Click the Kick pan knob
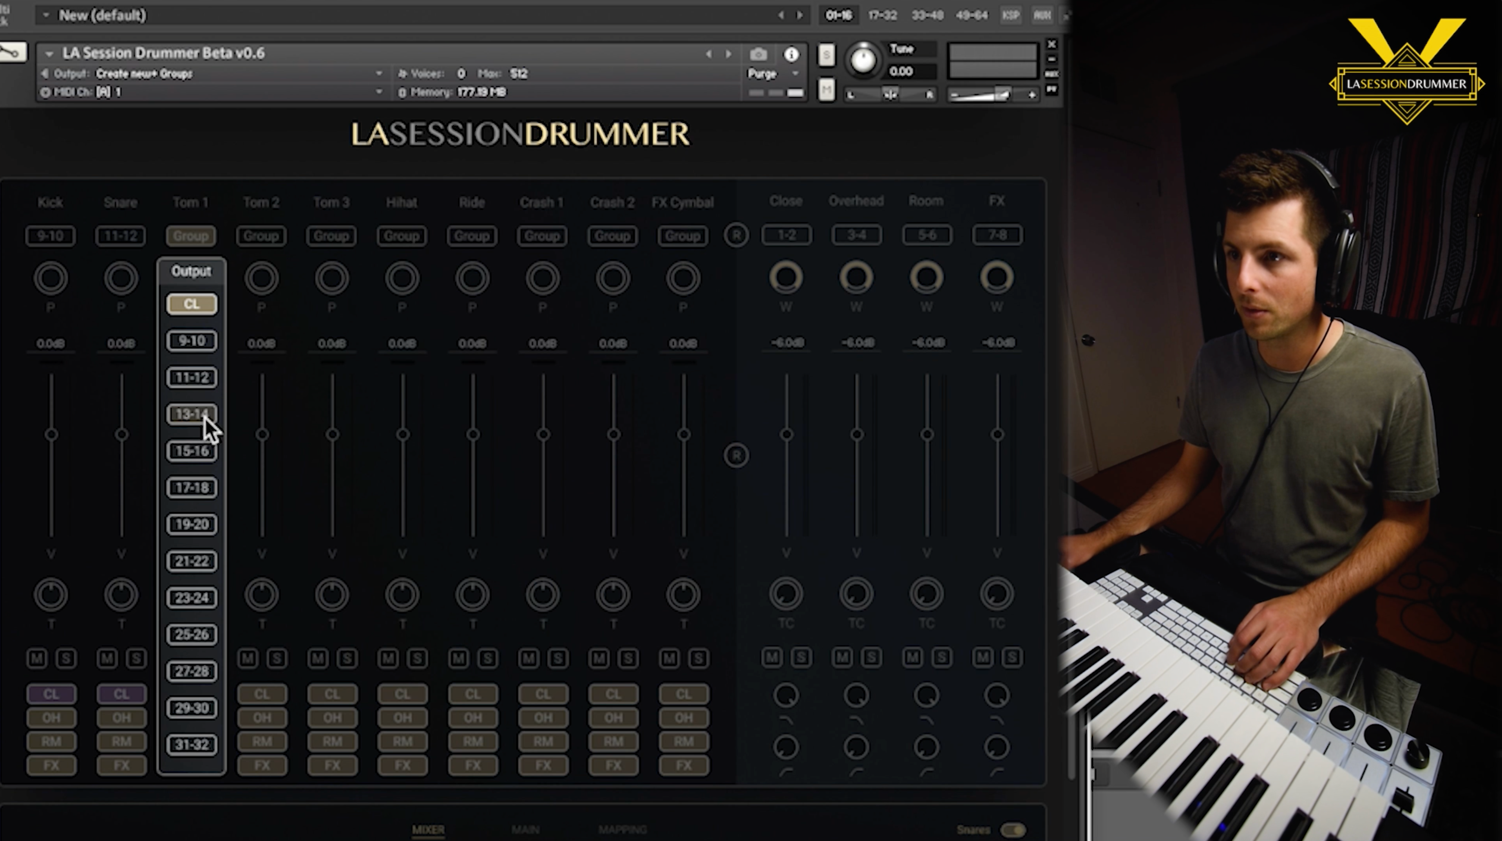The width and height of the screenshot is (1502, 841). pyautogui.click(x=51, y=278)
